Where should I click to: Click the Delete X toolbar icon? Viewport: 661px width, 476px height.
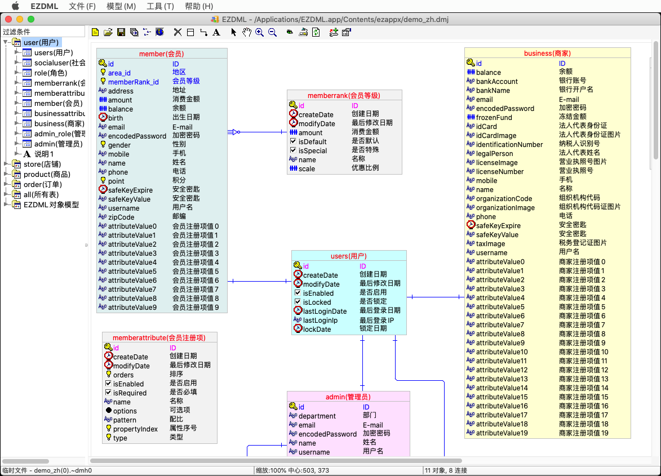(x=178, y=33)
